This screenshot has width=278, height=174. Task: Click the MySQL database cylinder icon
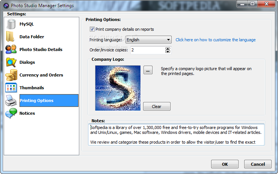click(11, 24)
